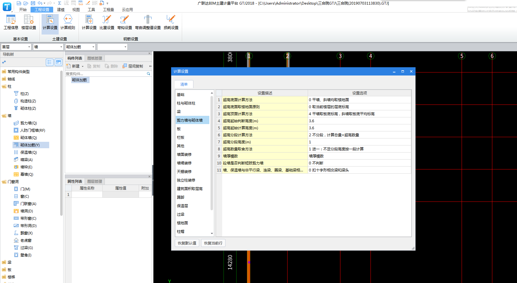Image resolution: width=517 pixels, height=283 pixels.
Task: Open the undo history dropdown arrow
Action: pos(45,3)
